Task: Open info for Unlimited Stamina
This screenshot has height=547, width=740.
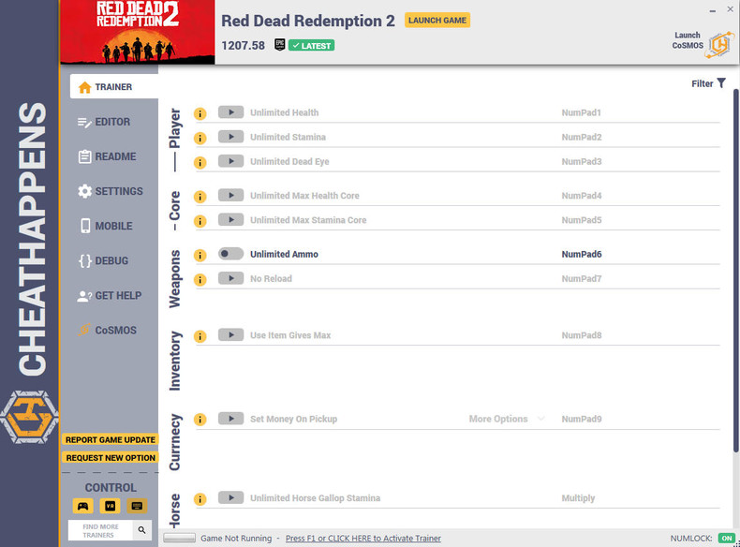Action: pos(200,139)
